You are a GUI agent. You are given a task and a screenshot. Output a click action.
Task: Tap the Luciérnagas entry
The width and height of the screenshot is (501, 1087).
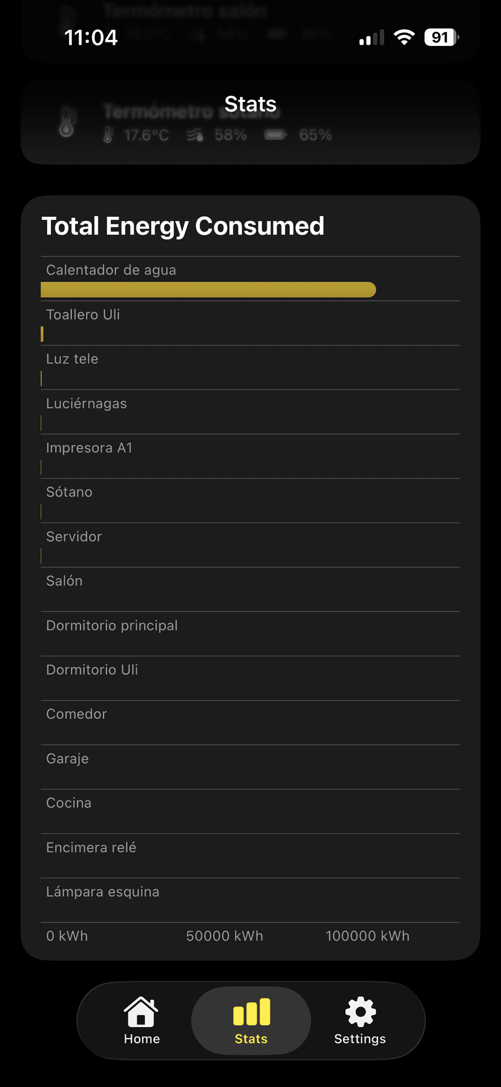tap(87, 404)
